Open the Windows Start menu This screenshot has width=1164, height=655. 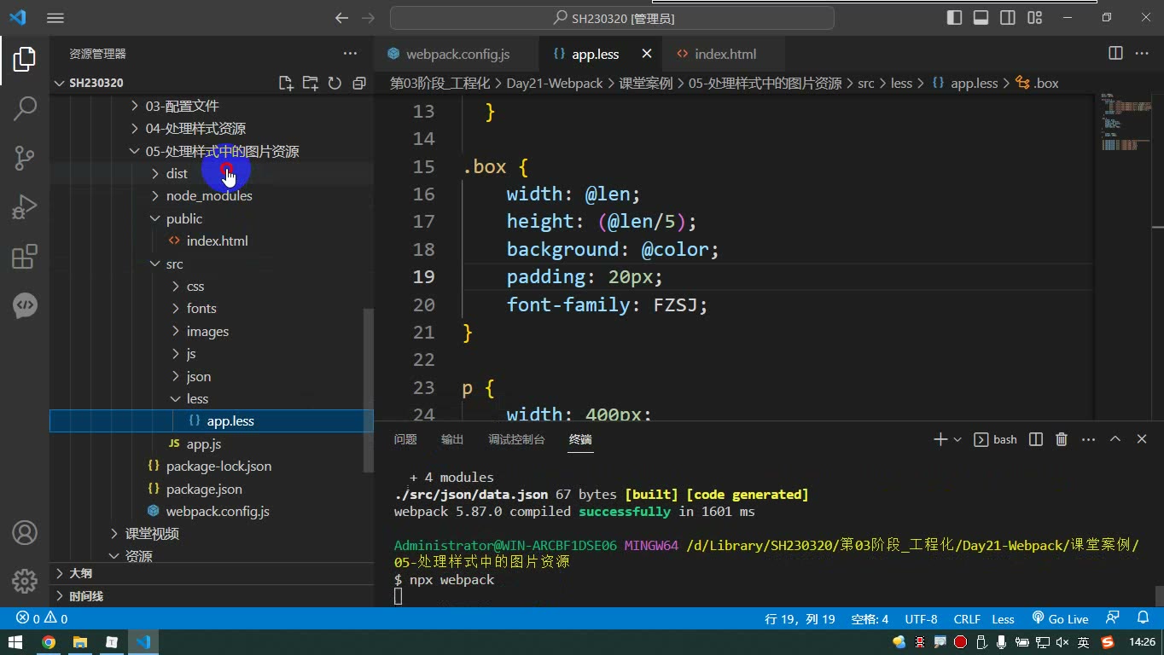pos(15,642)
